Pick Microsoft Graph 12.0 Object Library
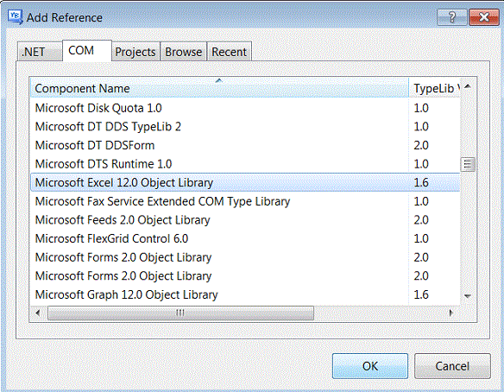 coord(245,294)
